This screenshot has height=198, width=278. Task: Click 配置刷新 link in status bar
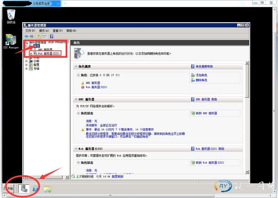point(118,177)
